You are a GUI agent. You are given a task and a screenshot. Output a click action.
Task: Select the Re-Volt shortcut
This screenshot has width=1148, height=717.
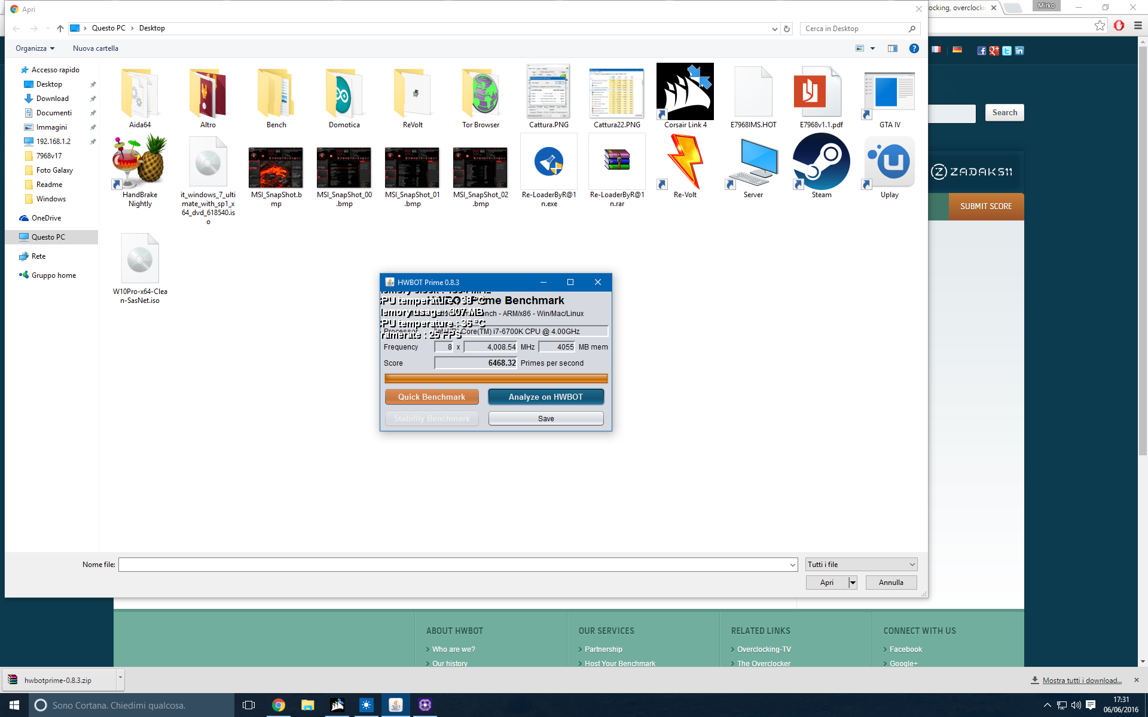tap(685, 167)
